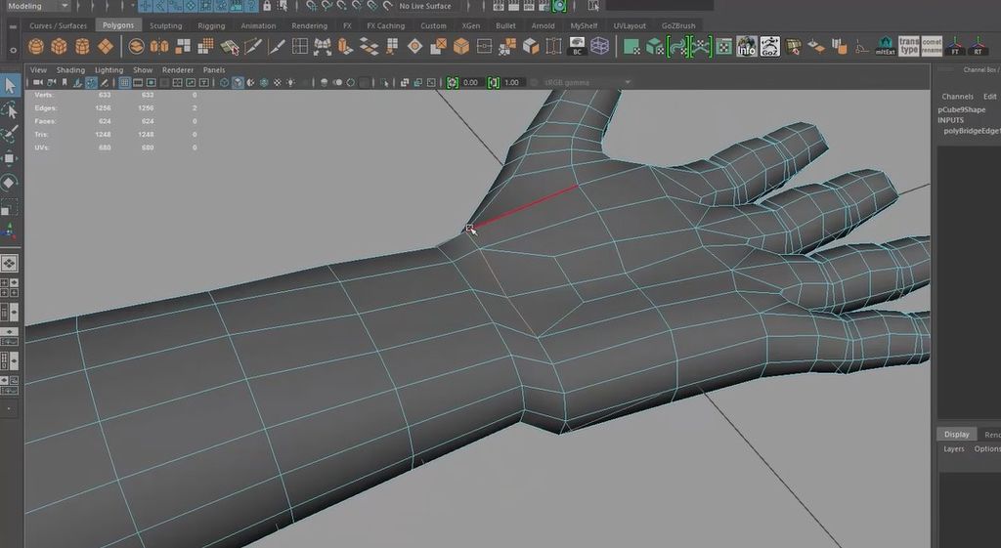This screenshot has width=1001, height=548.
Task: Open the Info shelf button
Action: point(746,47)
